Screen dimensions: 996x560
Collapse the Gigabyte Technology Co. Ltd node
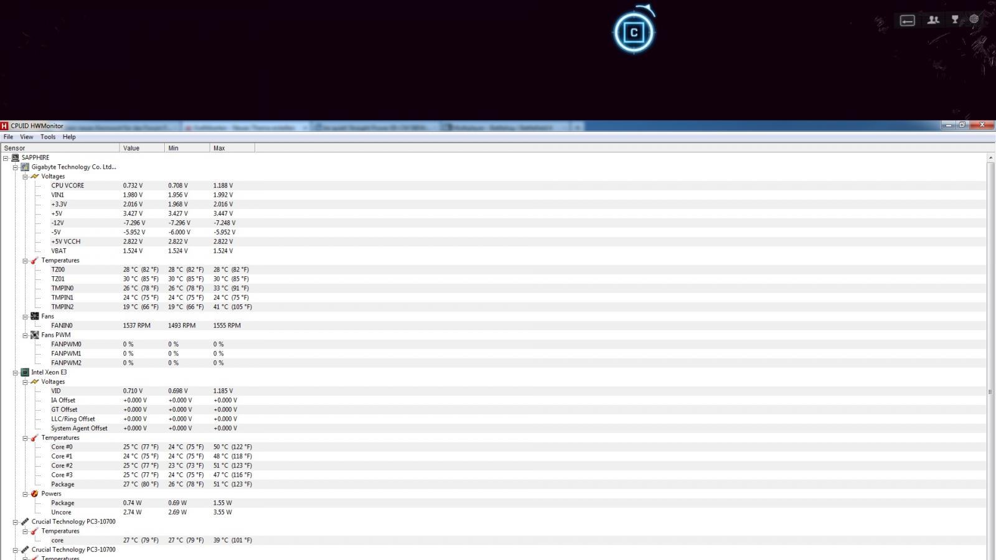(15, 167)
